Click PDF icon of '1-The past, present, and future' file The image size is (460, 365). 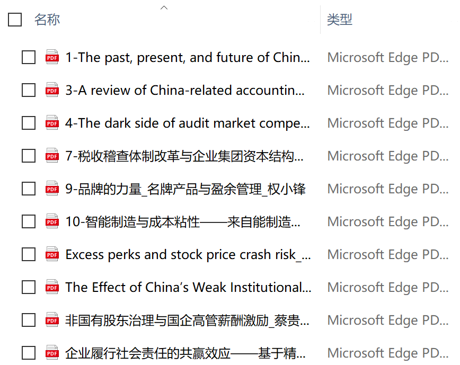pyautogui.click(x=52, y=57)
